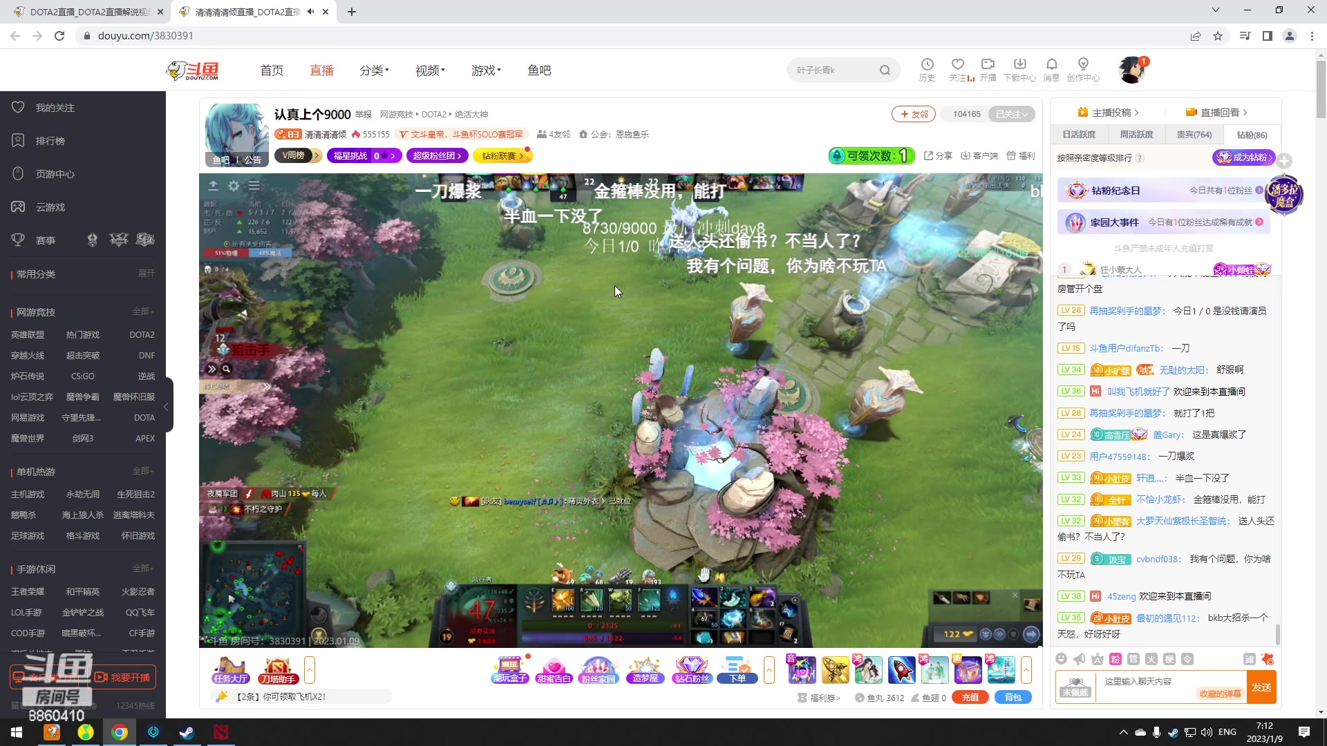Screen dimensions: 1327x746
Task: Click the red star effects icon in chat
Action: (x=1267, y=659)
